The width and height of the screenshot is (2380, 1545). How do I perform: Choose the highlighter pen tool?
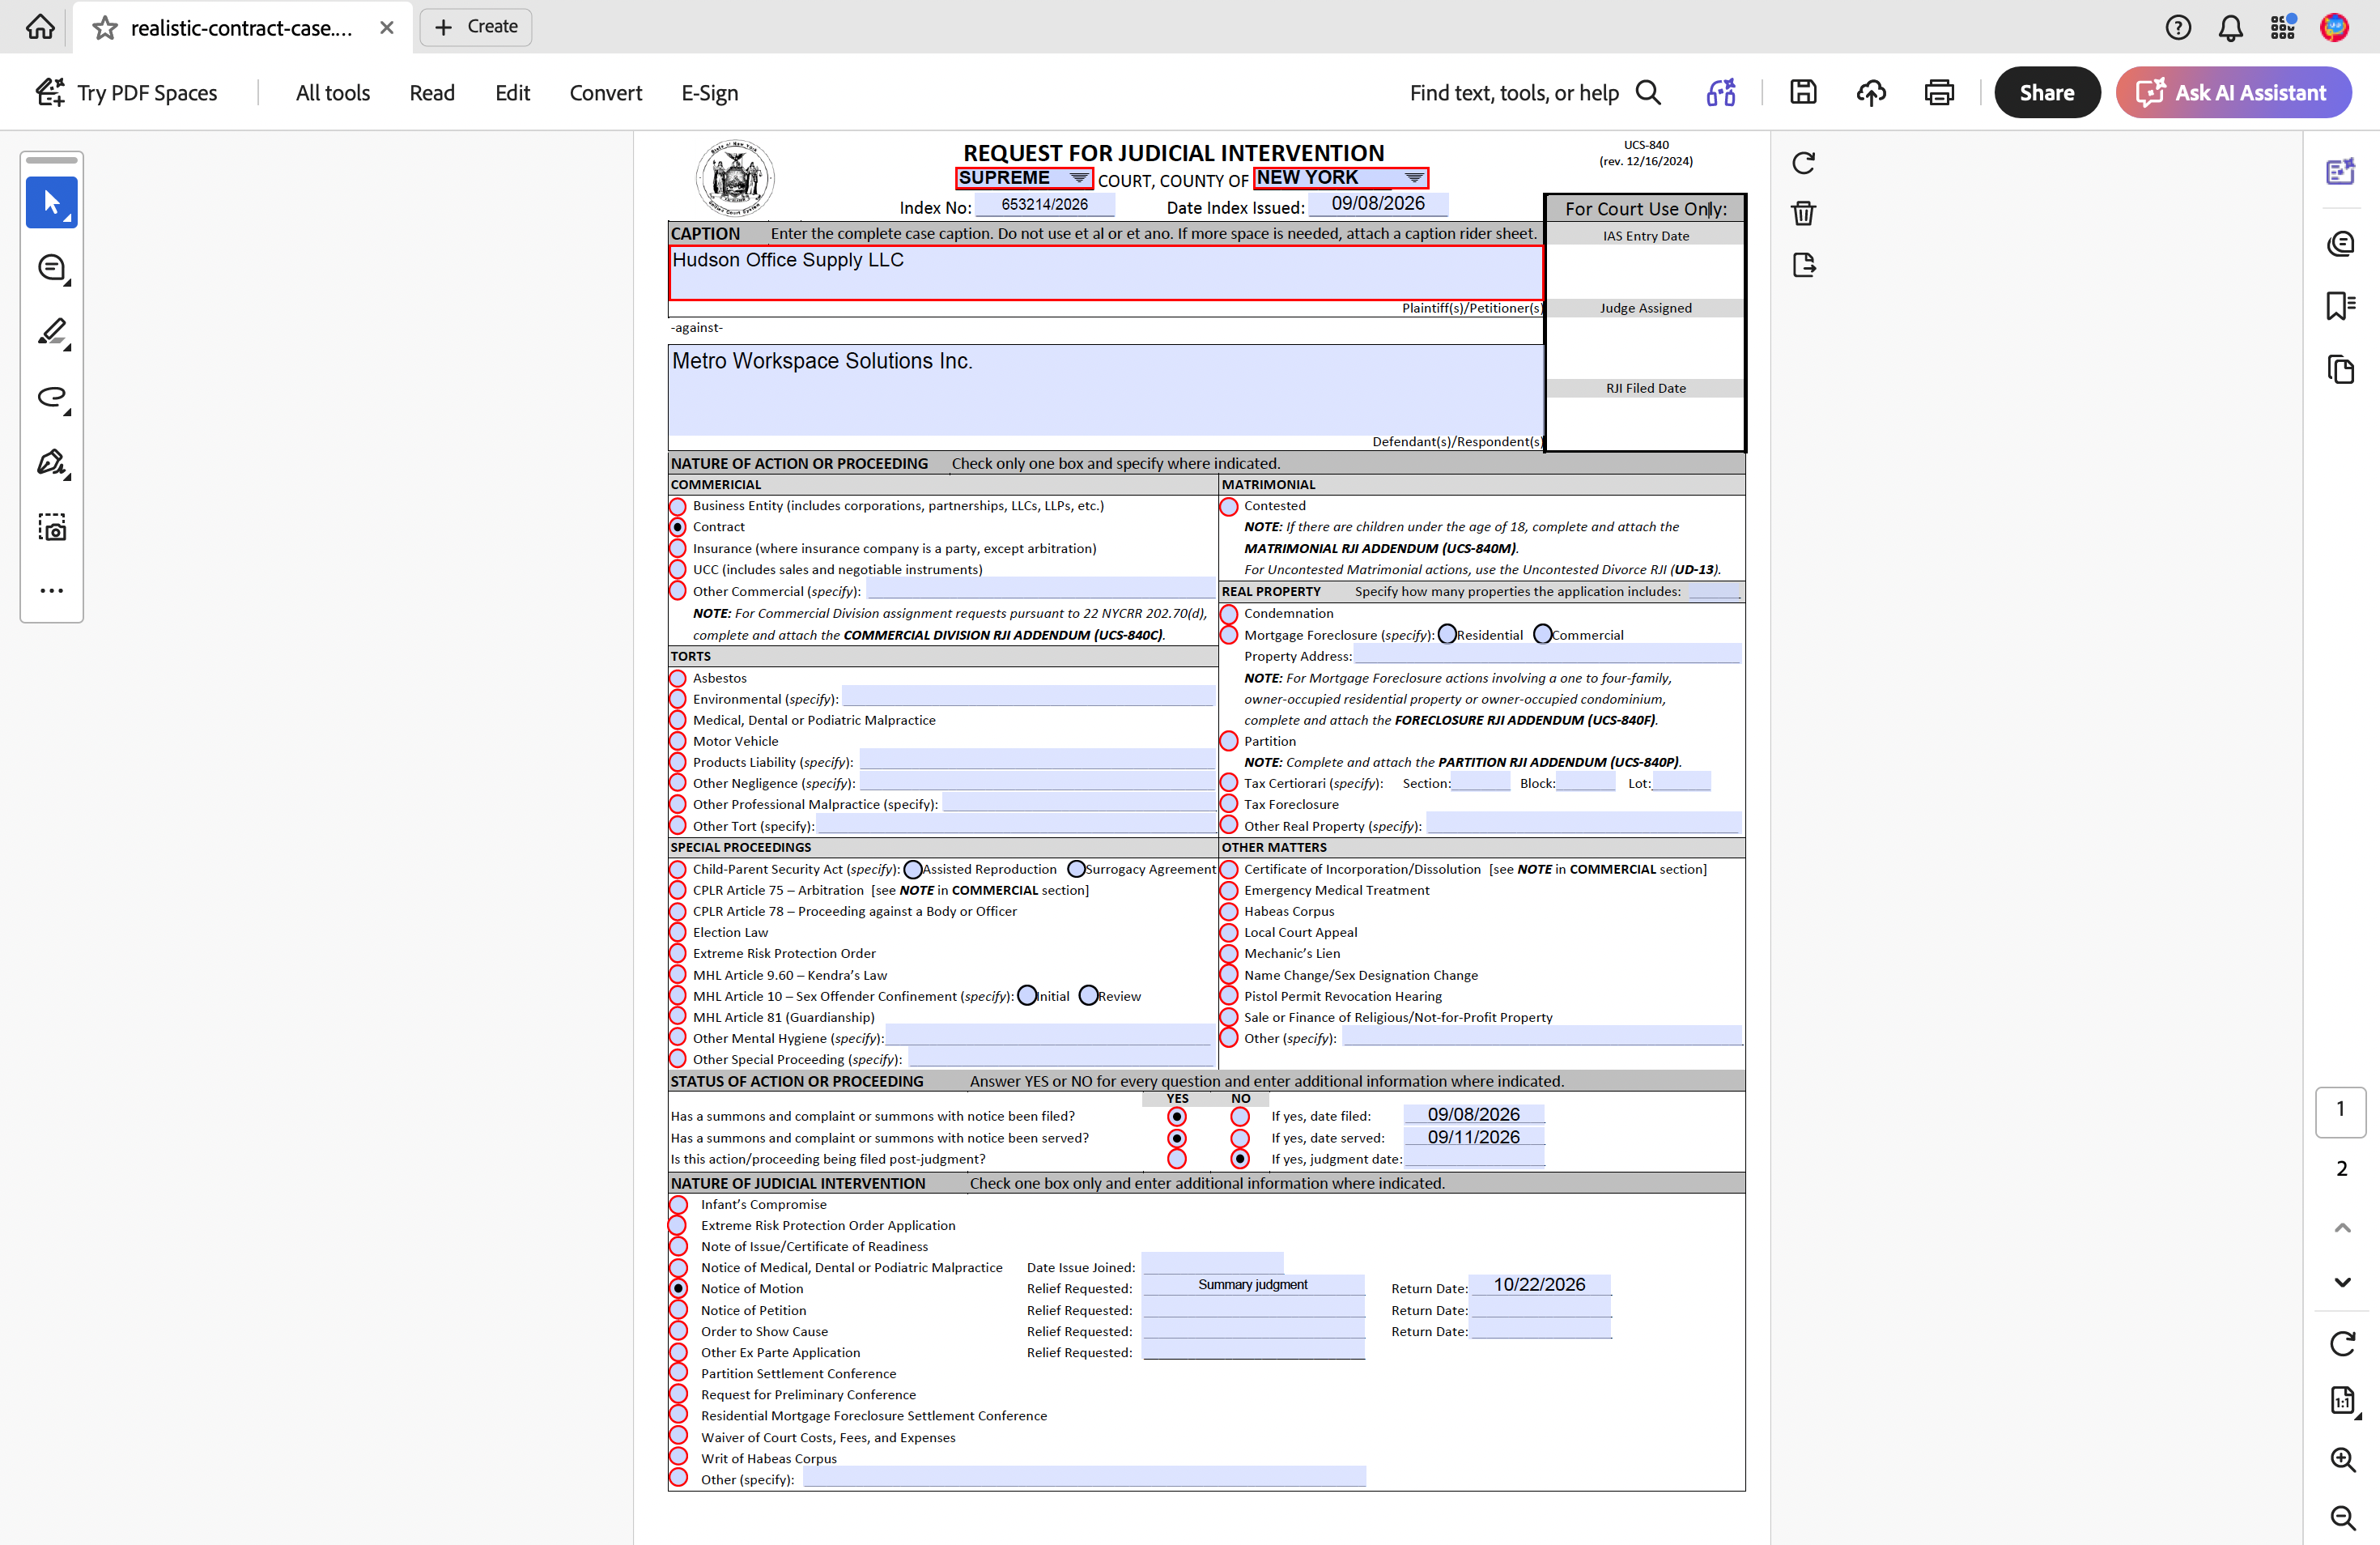(52, 333)
